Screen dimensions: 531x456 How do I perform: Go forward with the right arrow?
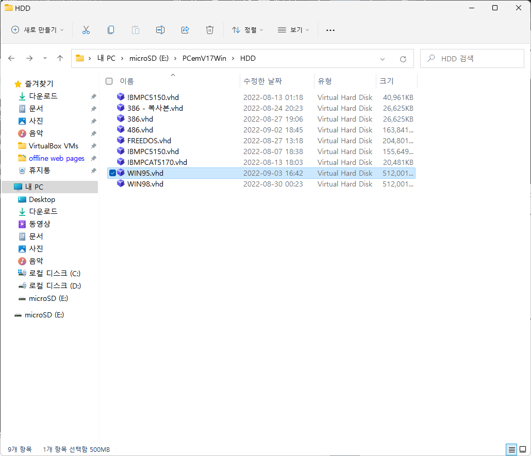coord(29,58)
